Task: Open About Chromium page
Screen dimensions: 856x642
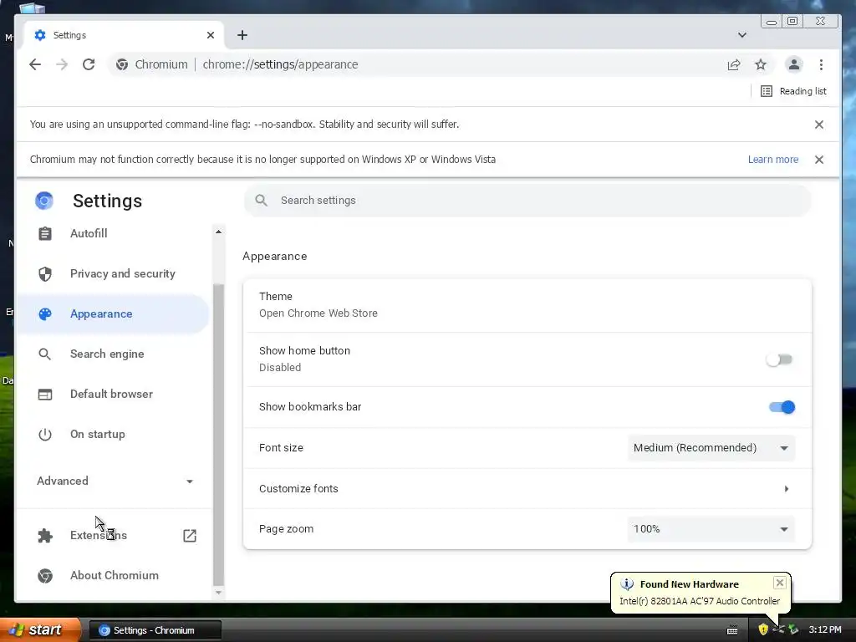Action: pos(113,575)
